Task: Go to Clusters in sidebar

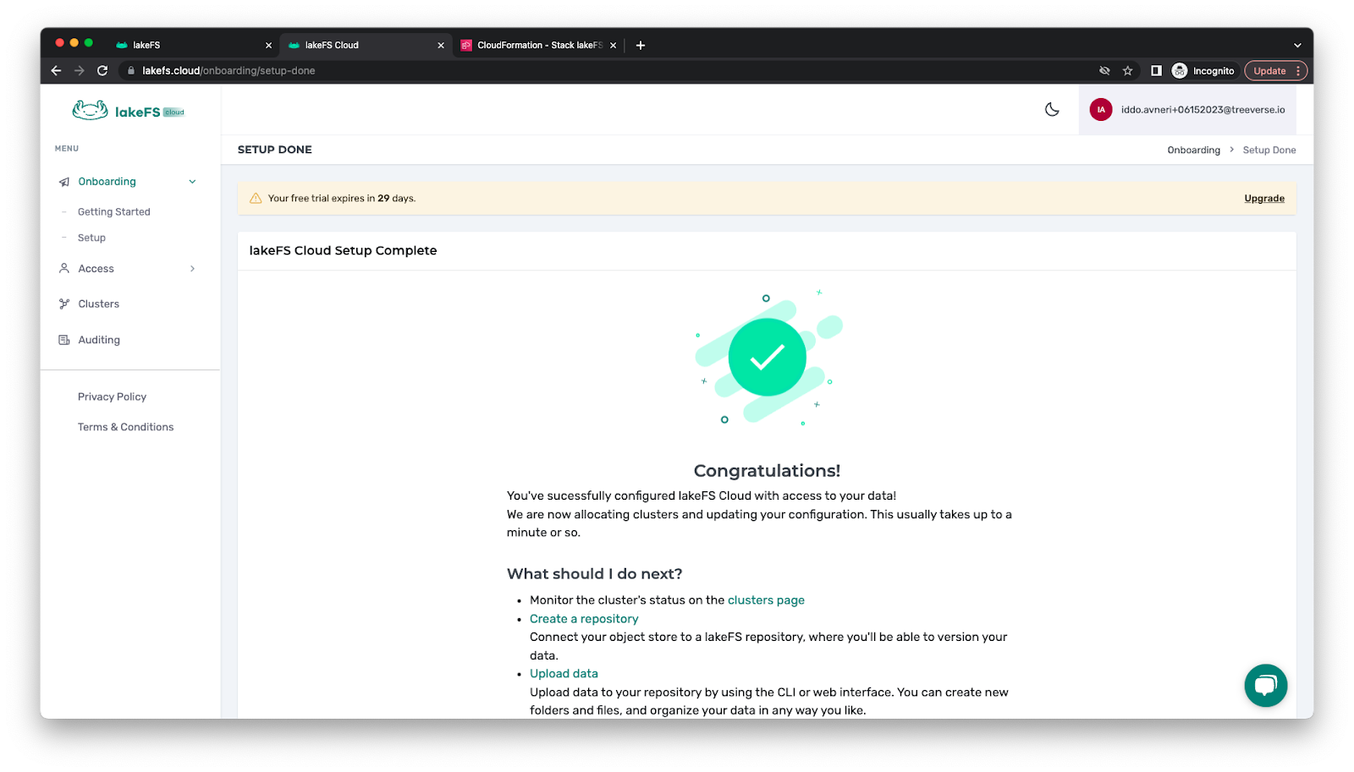Action: tap(99, 304)
